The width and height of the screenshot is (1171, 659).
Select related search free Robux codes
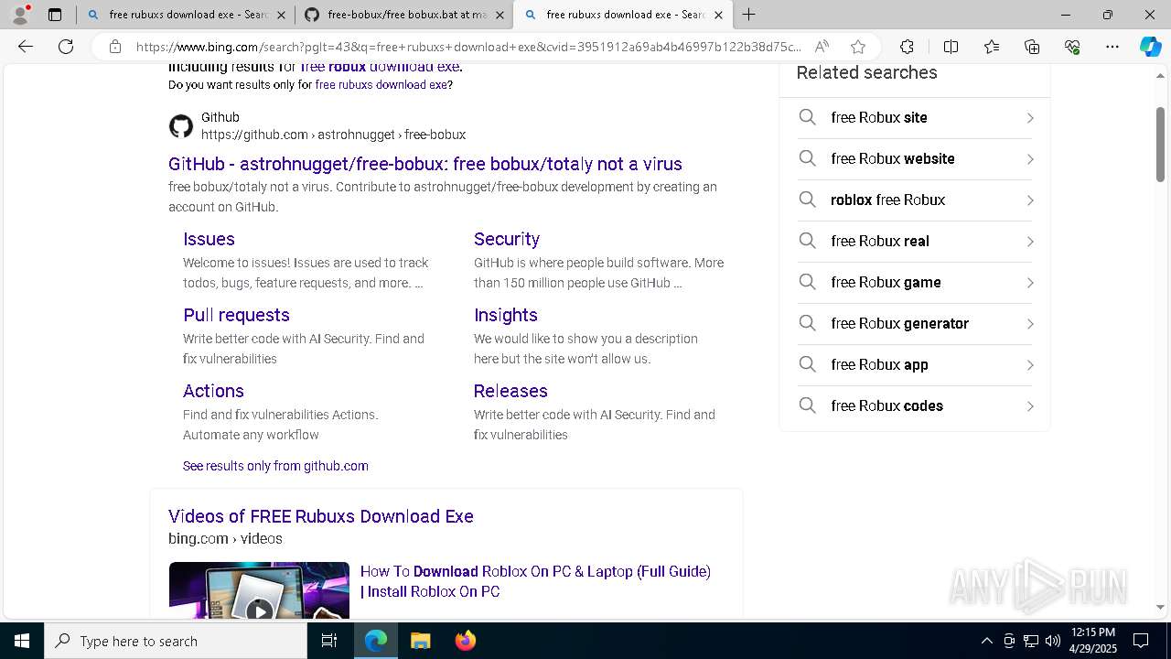(x=915, y=406)
